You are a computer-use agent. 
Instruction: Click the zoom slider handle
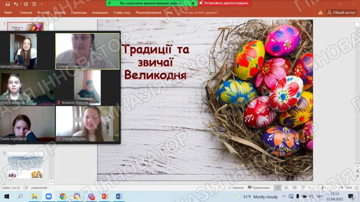pos(323,188)
